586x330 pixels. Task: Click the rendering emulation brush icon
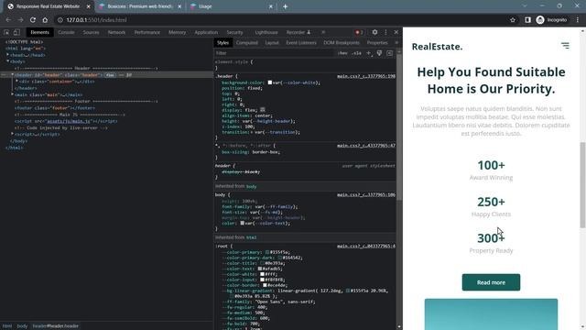coord(379,53)
